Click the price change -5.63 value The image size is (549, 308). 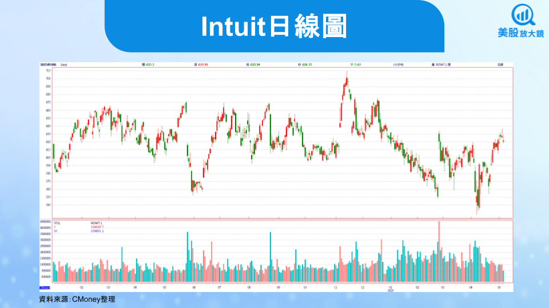(355, 64)
